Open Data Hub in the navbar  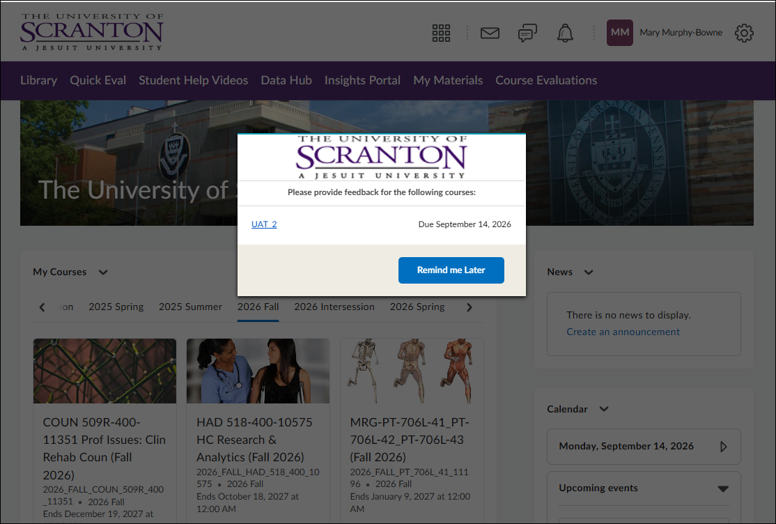286,80
